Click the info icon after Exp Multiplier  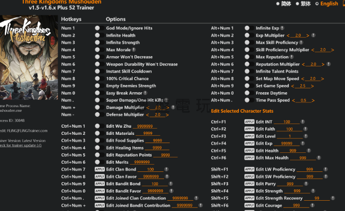click(314, 35)
